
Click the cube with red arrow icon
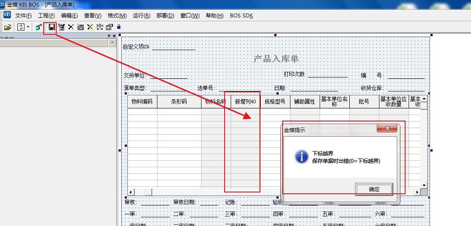tap(38, 27)
